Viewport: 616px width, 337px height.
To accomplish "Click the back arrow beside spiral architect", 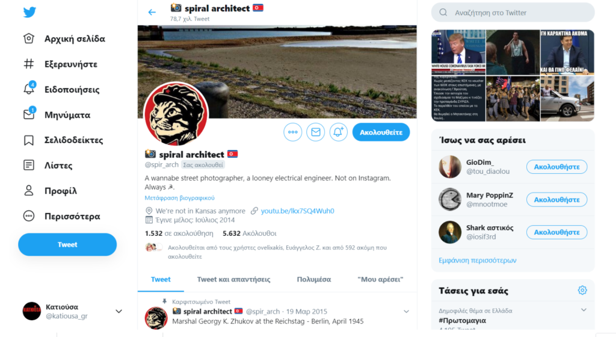I will [x=152, y=12].
